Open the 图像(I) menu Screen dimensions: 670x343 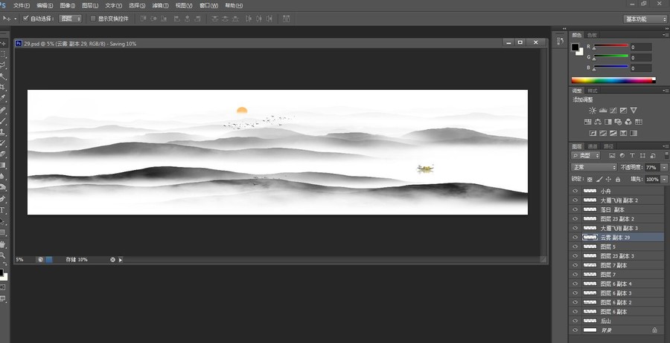click(x=67, y=5)
